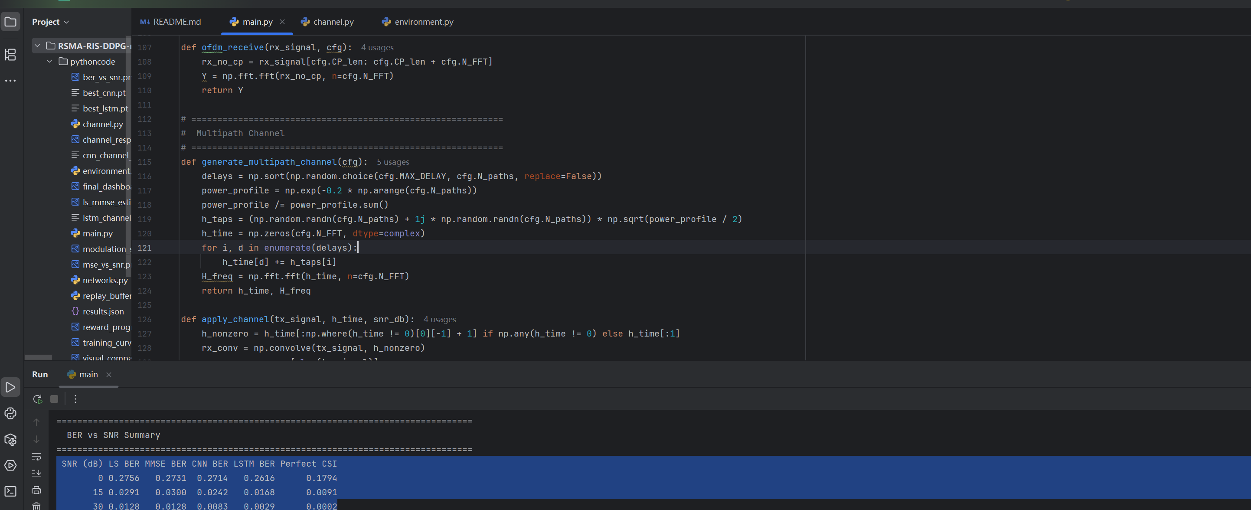Rerun the main configuration
Viewport: 1251px width, 510px height.
coord(37,399)
